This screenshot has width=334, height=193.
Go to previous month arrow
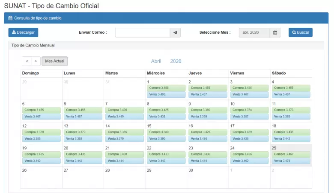click(x=27, y=61)
